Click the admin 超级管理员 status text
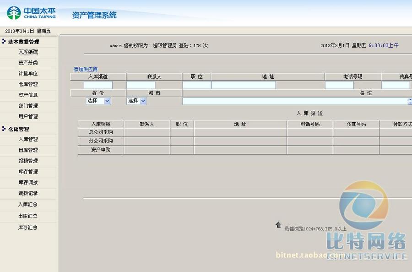Screen dimensions: 412x272 click(x=159, y=45)
